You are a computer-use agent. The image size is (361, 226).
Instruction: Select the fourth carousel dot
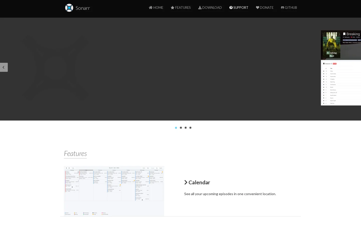[x=190, y=128]
